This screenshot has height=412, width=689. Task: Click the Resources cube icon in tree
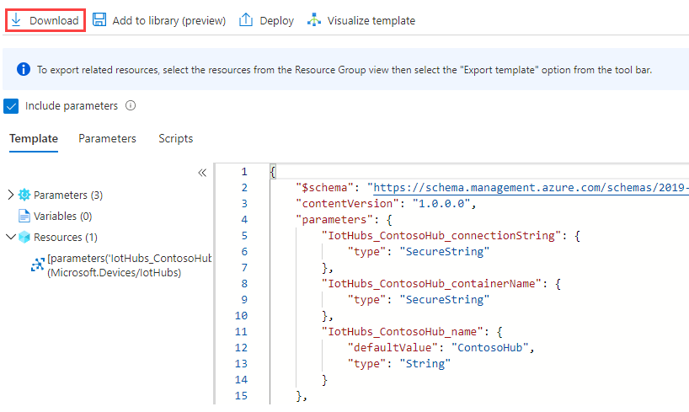[24, 237]
